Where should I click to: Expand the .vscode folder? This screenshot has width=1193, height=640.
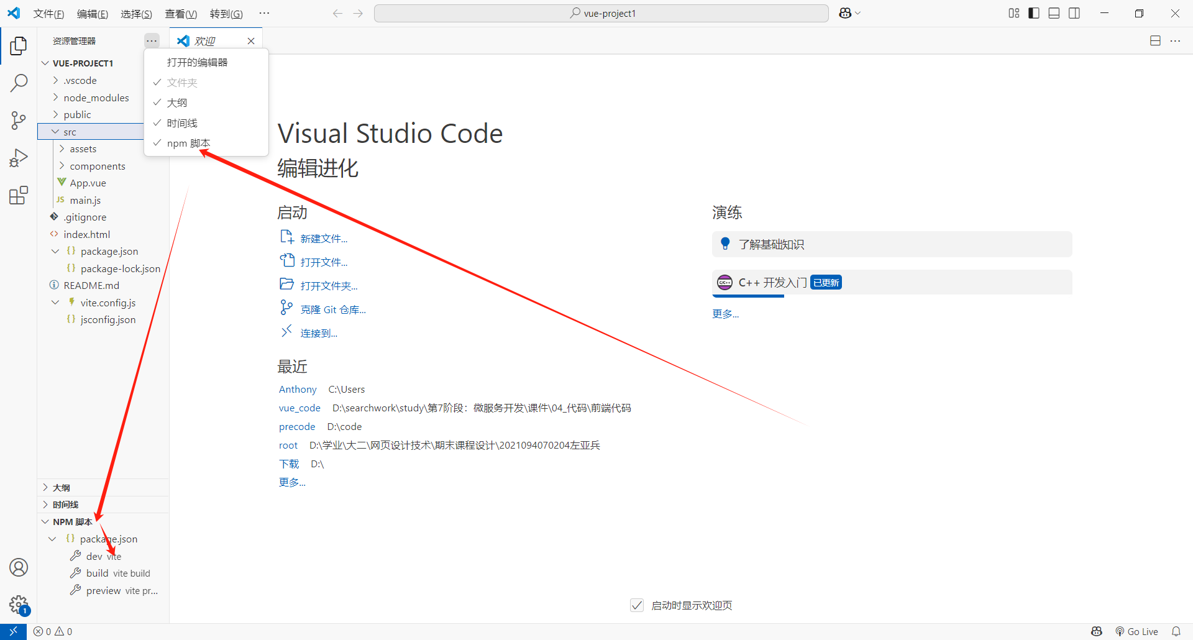pyautogui.click(x=55, y=80)
